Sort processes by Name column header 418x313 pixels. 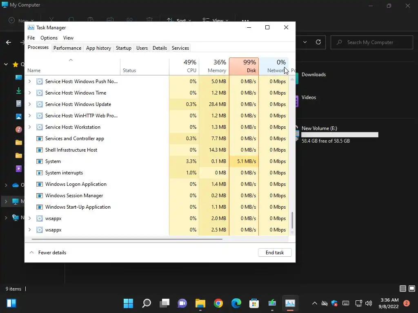pos(73,66)
